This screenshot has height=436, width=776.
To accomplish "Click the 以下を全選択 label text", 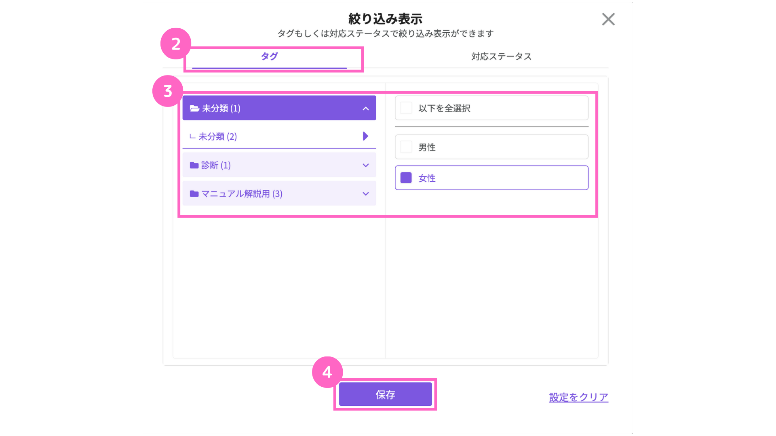I will (444, 108).
